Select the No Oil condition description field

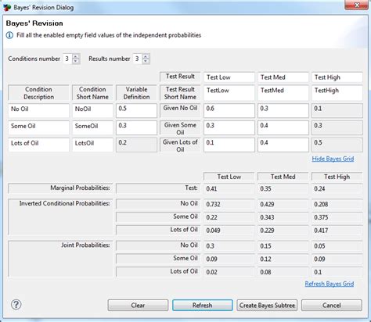pyautogui.click(x=38, y=110)
